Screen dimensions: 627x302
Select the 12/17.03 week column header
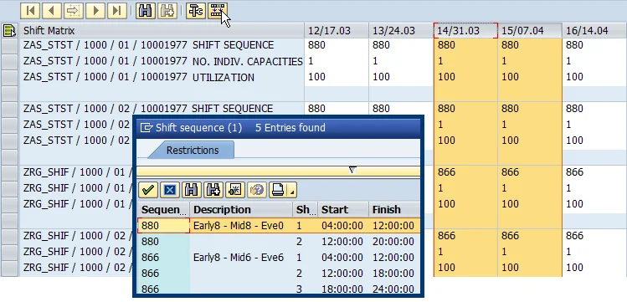pyautogui.click(x=337, y=31)
